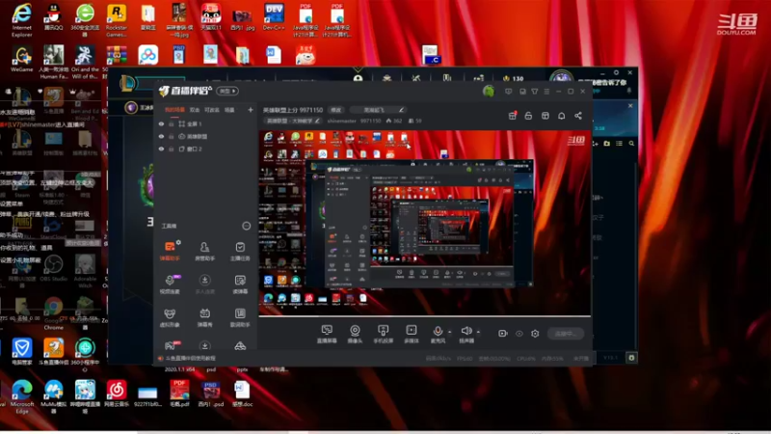Image resolution: width=771 pixels, height=434 pixels.
Task: Select the third scene tab
Action: tap(212, 110)
